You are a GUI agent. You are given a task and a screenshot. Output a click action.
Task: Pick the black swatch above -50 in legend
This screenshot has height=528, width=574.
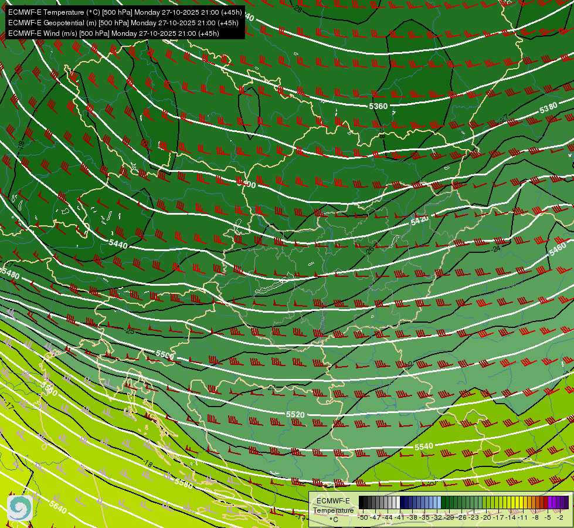pos(361,502)
